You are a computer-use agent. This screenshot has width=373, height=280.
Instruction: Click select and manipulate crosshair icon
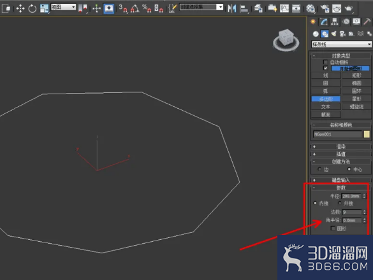tap(96, 8)
